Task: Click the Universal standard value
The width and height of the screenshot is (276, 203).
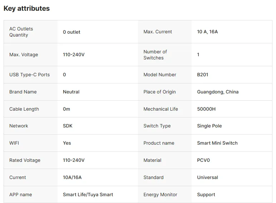Action: [207, 178]
